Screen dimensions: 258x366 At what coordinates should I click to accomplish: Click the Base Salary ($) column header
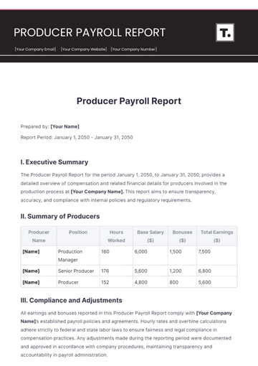pos(150,236)
